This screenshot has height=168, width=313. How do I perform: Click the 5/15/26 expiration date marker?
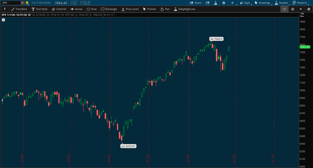coord(188,159)
